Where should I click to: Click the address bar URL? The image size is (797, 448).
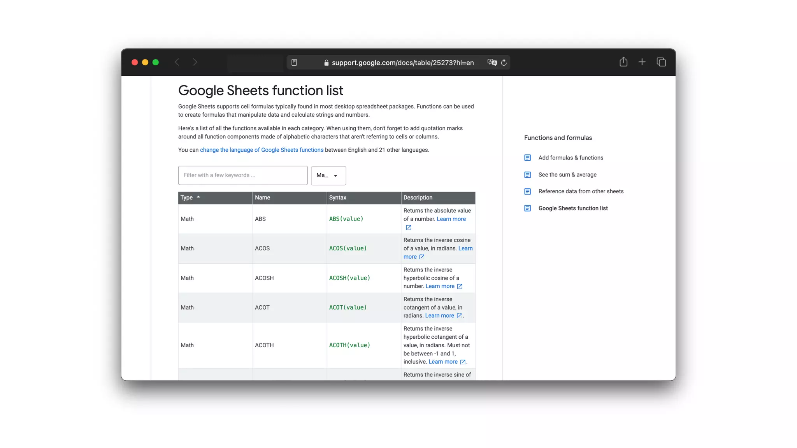402,63
